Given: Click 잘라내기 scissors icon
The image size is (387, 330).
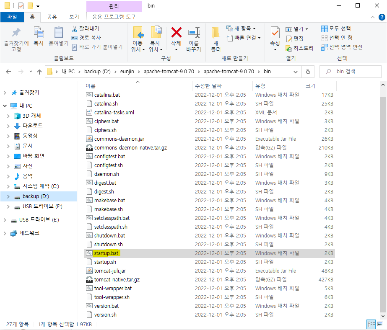Looking at the screenshot, I should [75, 29].
